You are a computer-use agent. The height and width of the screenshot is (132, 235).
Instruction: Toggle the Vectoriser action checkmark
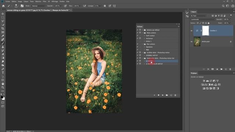coord(137,38)
